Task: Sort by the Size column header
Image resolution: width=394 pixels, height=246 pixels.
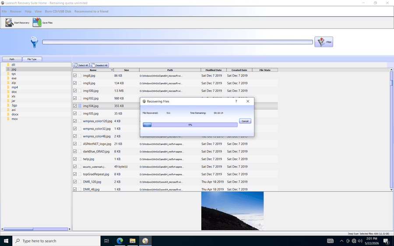Action: (127, 70)
